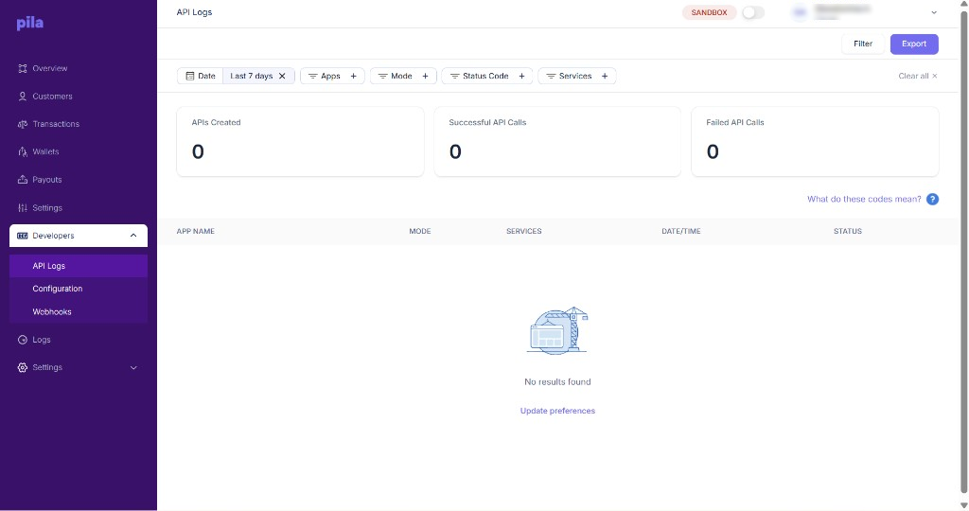Click the Transactions scale icon
This screenshot has width=969, height=511.
(x=23, y=124)
